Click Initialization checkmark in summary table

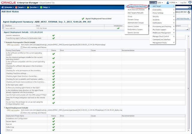(x=118, y=28)
